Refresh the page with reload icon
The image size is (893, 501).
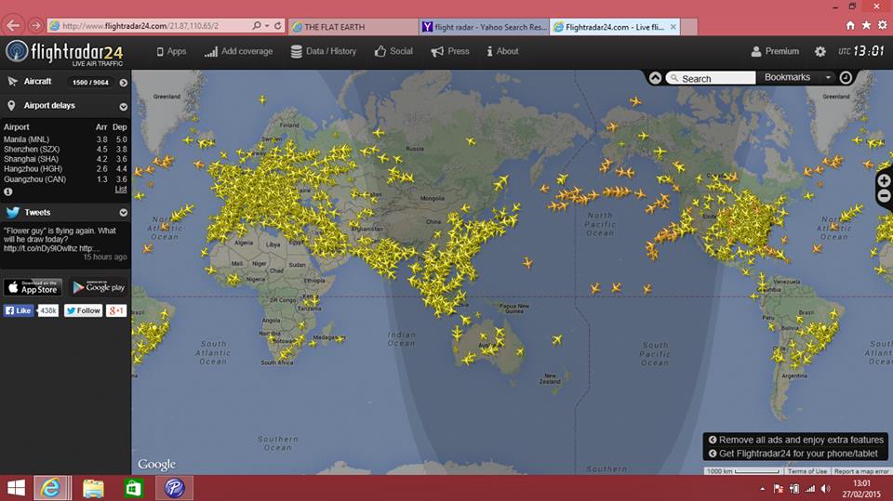click(278, 26)
